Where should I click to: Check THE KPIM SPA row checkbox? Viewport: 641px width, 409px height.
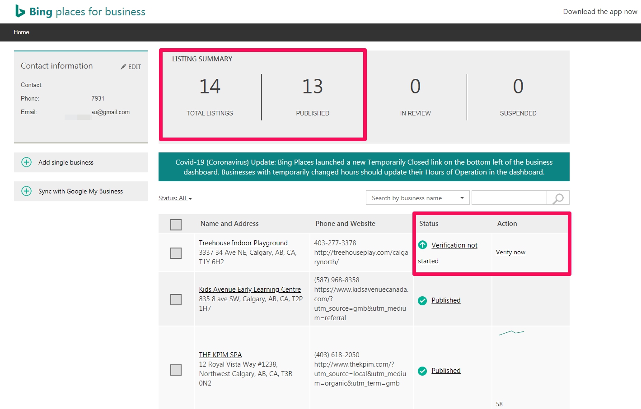(x=176, y=370)
